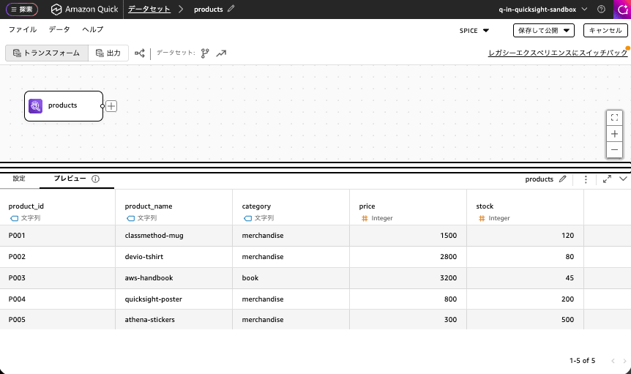Click the category column header

pyautogui.click(x=256, y=206)
